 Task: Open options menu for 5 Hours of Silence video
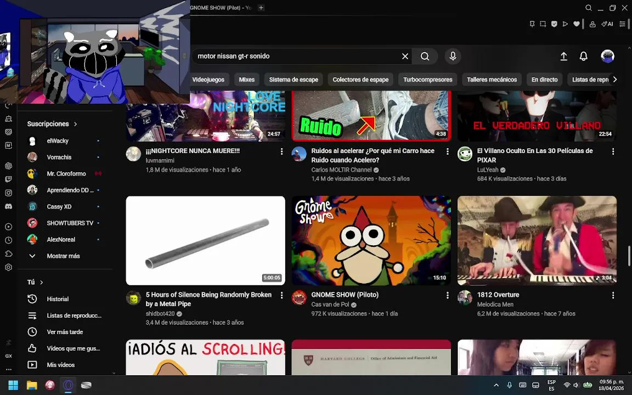coord(281,296)
